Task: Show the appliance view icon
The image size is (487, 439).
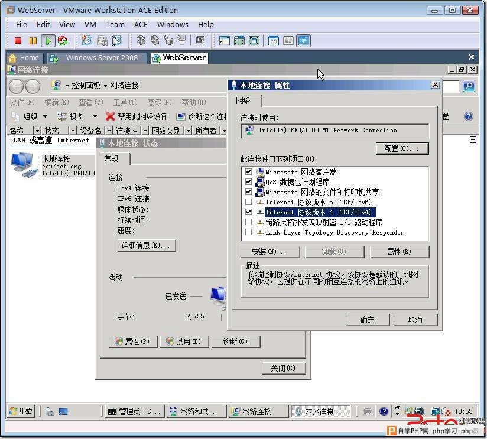Action: point(288,41)
